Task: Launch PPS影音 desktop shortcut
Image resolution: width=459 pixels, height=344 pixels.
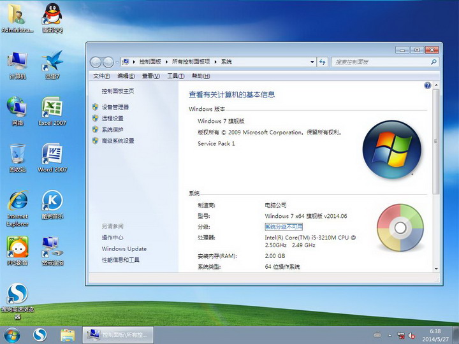Action: click(x=17, y=251)
